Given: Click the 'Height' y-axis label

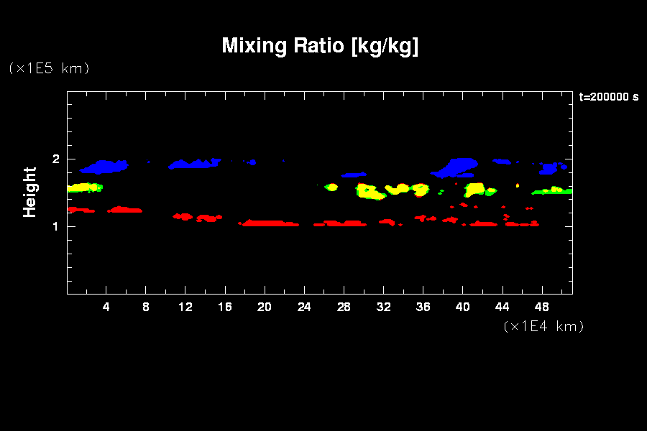Looking at the screenshot, I should pyautogui.click(x=29, y=192).
